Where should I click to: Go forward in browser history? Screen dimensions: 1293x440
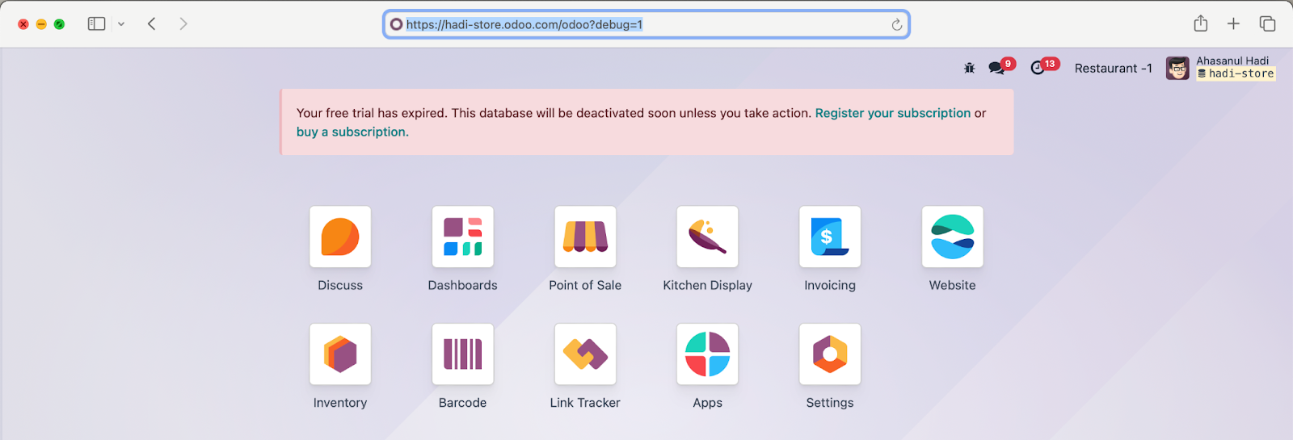[183, 23]
